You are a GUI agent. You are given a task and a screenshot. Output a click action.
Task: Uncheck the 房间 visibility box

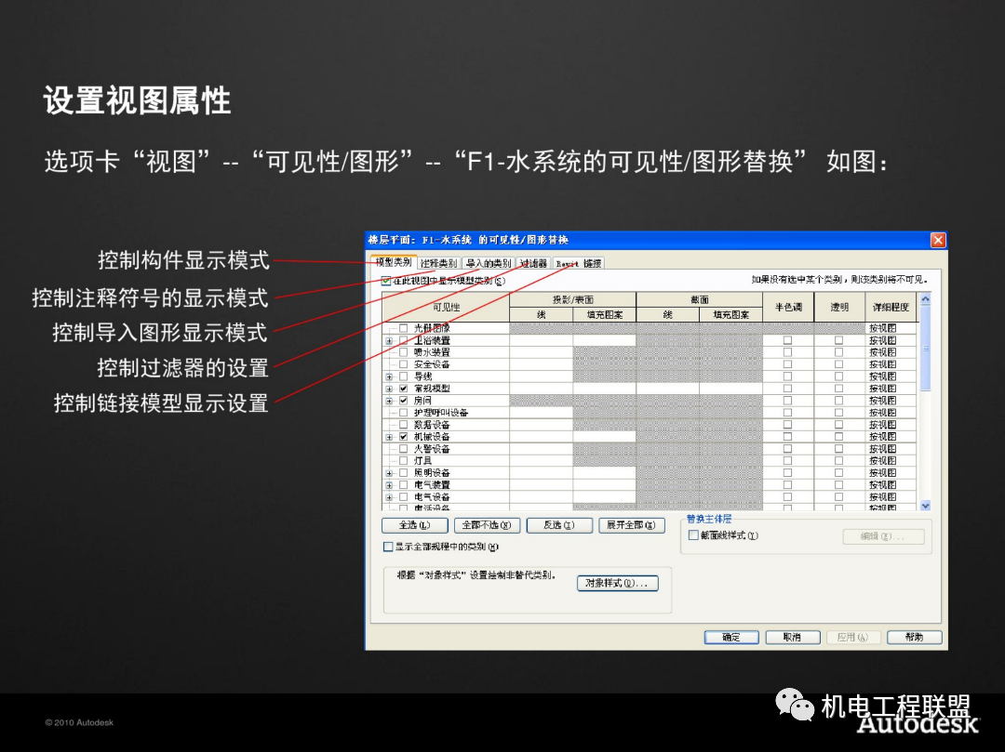pyautogui.click(x=403, y=401)
